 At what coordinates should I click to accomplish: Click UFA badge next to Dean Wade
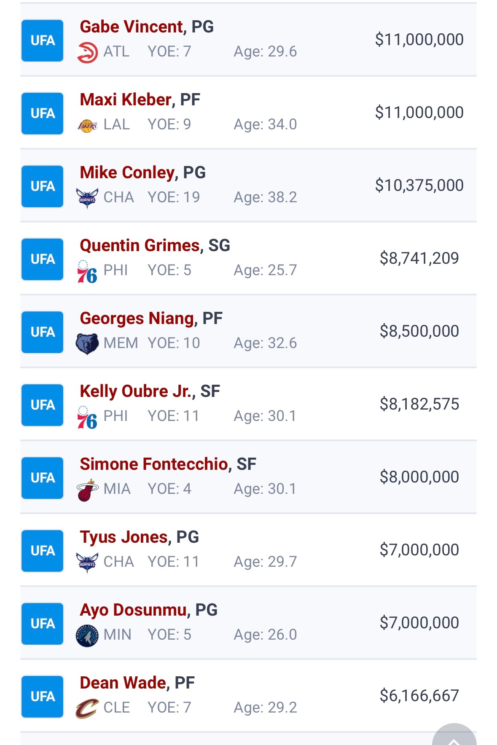click(x=43, y=697)
